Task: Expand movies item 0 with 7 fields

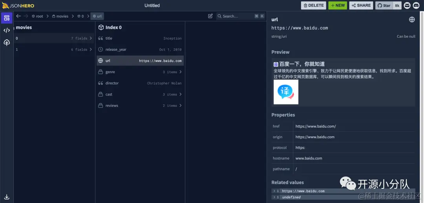Action: (54, 38)
